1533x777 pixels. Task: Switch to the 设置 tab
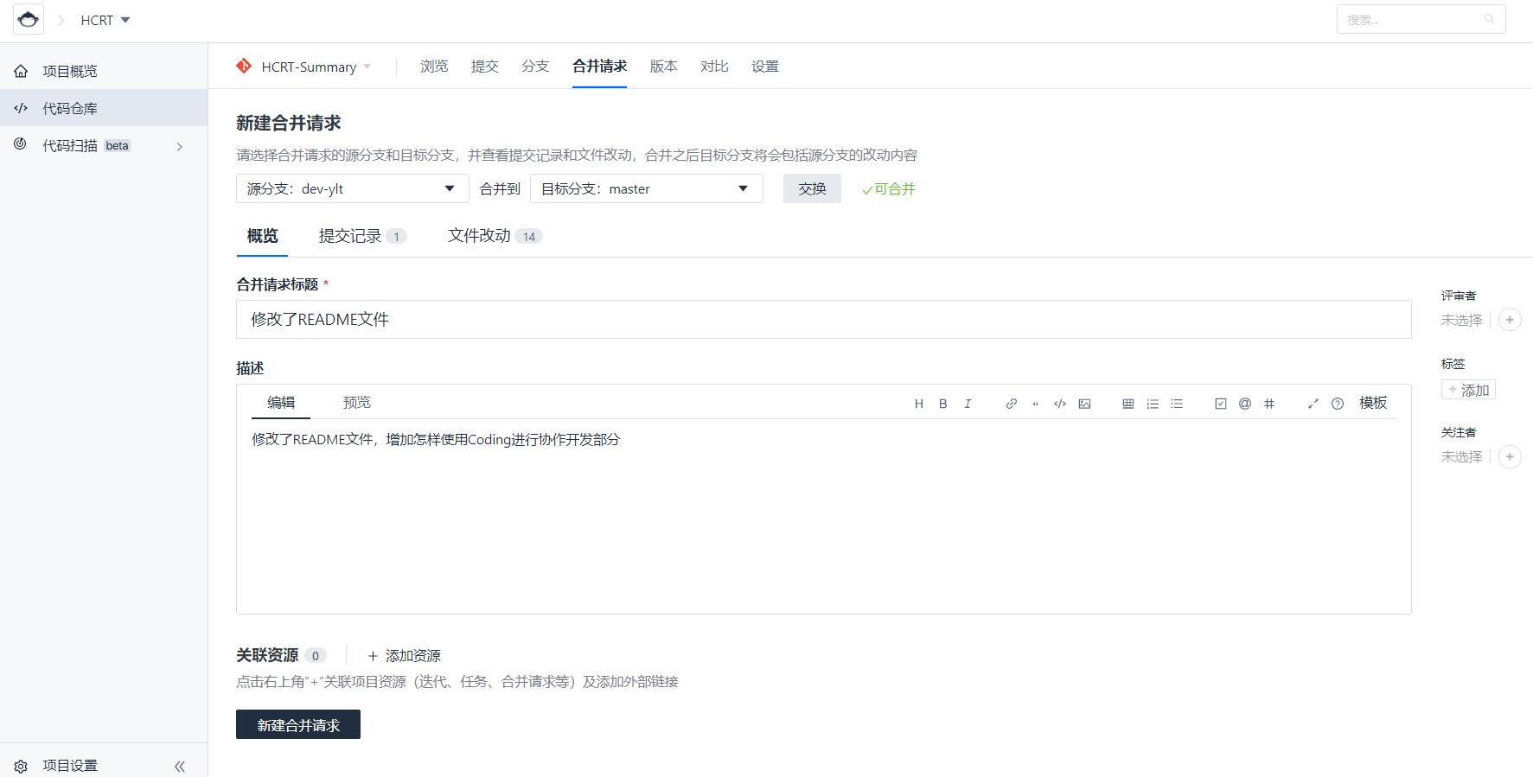765,67
